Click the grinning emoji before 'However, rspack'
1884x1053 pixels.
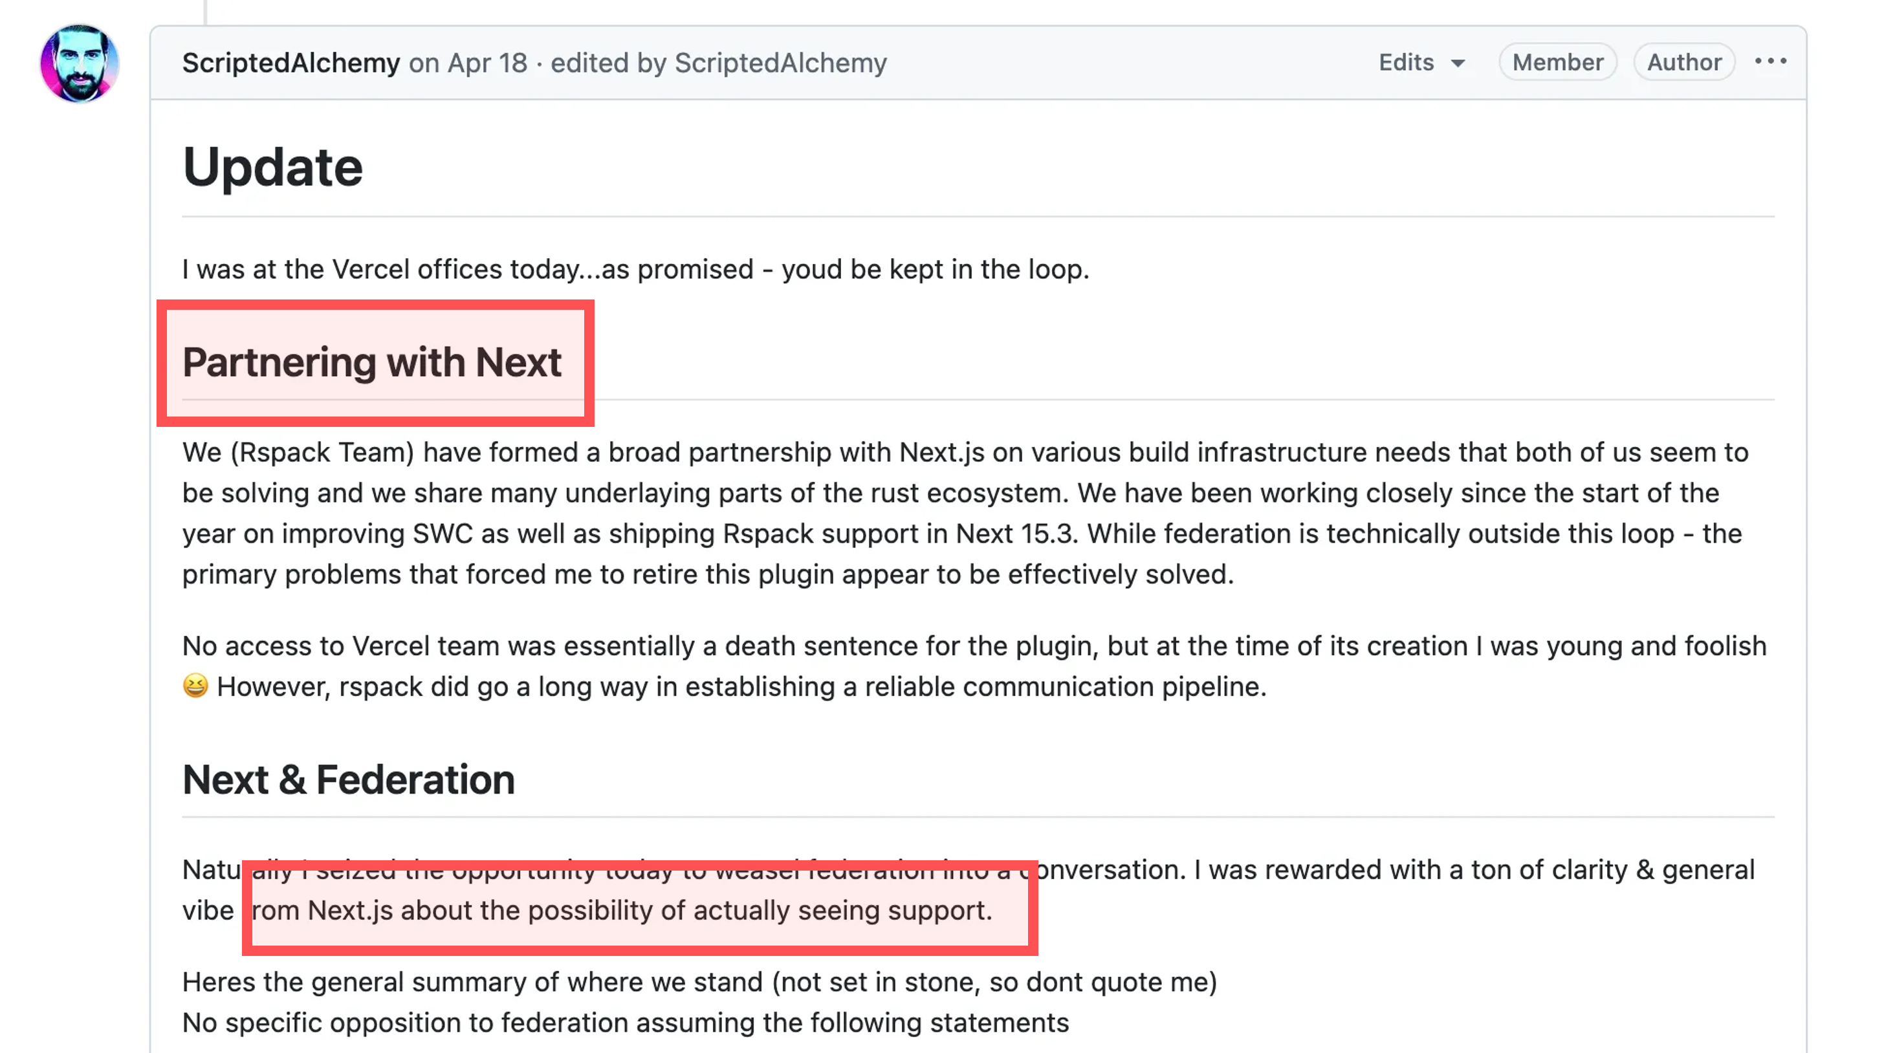pos(195,686)
